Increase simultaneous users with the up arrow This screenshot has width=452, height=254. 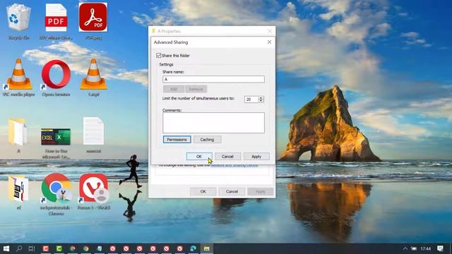[x=261, y=97]
